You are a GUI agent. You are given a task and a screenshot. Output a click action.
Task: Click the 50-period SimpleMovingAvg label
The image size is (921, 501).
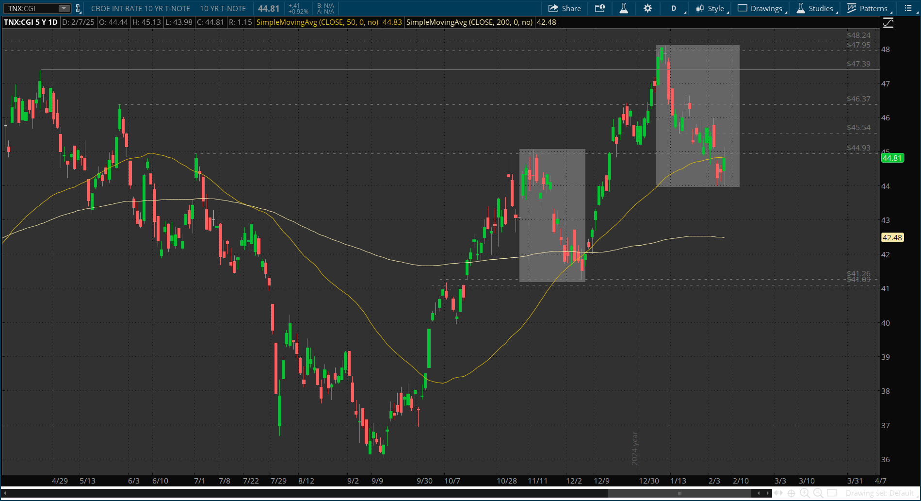click(x=318, y=22)
